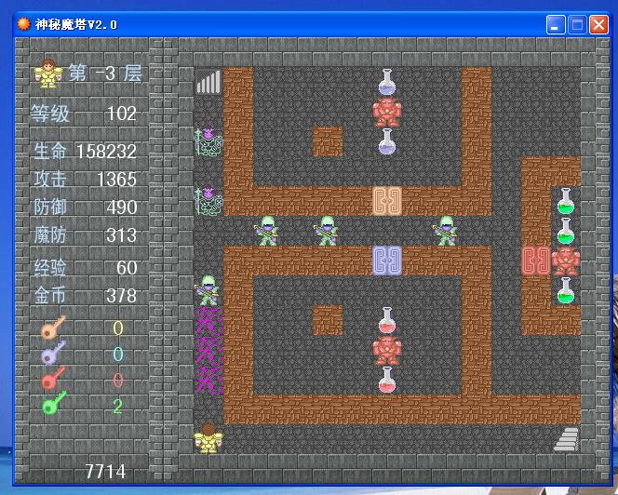
Task: Click the defense value 490
Action: (x=122, y=207)
